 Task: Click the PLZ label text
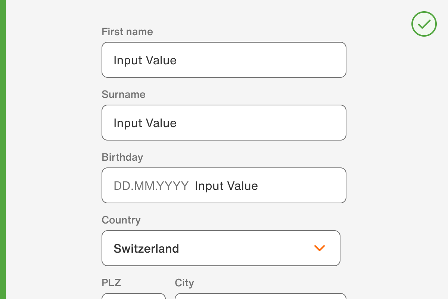[x=111, y=283]
